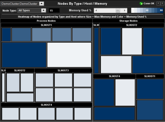Image resolution: width=165 pixels, height=122 pixels.
Task: Select the SLHOST2 header under Process Nodes
Action: click(x=20, y=71)
